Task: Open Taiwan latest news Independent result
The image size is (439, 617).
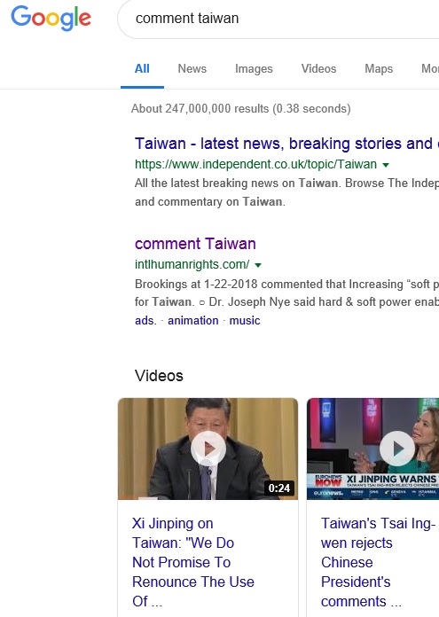Action: coord(286,144)
